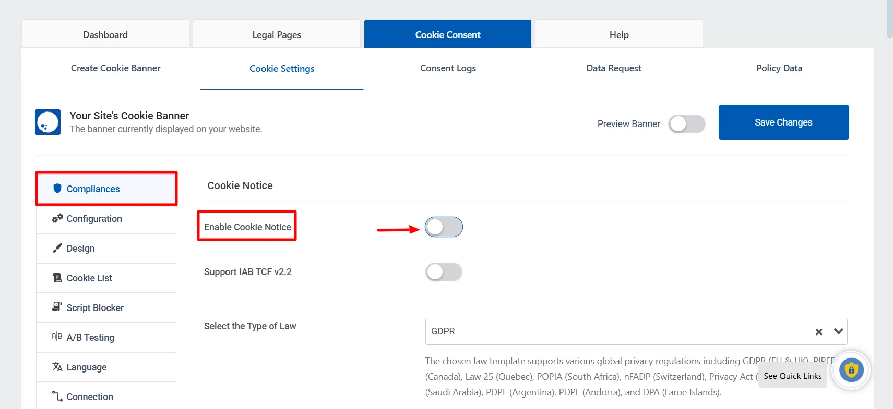The image size is (893, 409).
Task: Click the Cookie List icon
Action: (57, 277)
